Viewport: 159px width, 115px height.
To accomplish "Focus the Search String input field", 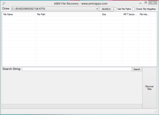I will (77, 69).
